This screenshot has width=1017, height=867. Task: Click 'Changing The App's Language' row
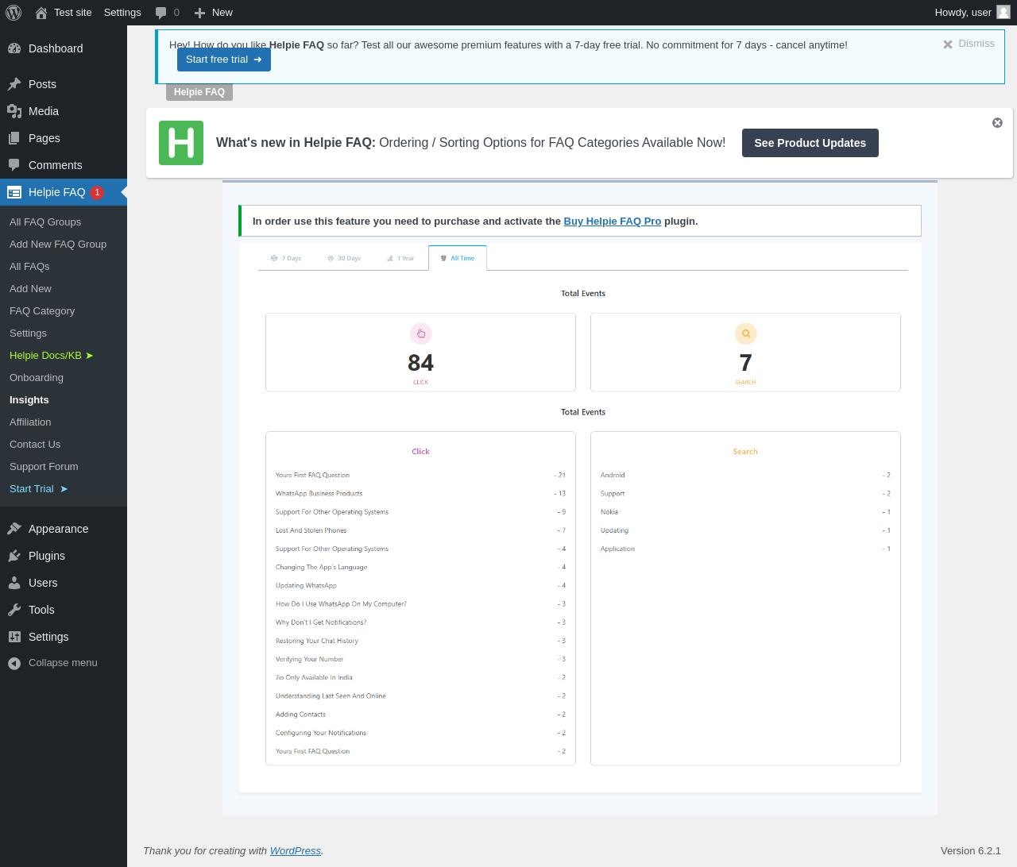point(420,568)
